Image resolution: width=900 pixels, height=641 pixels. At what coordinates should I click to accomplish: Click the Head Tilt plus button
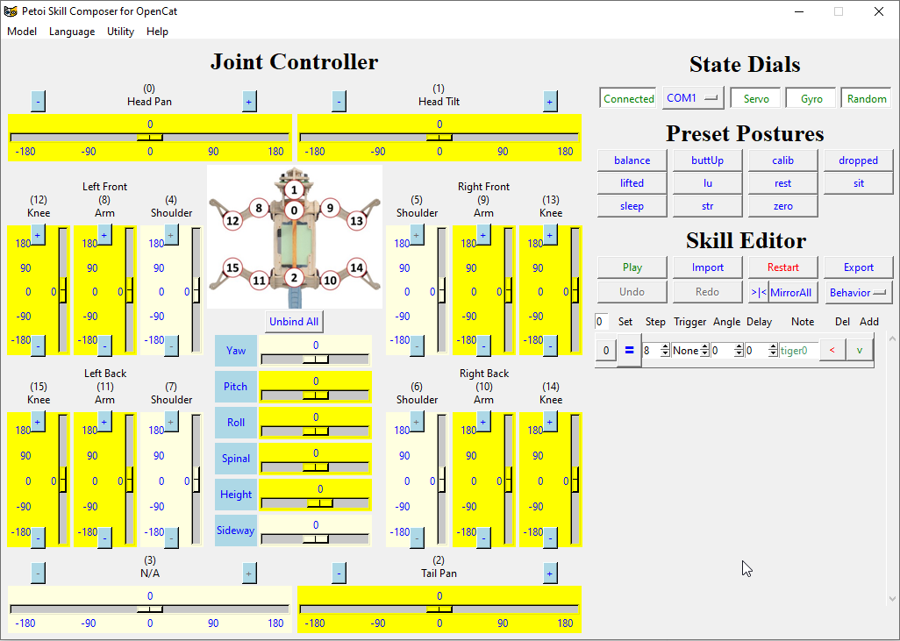pyautogui.click(x=549, y=102)
